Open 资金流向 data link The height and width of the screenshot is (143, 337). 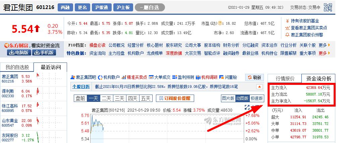pyautogui.click(x=97, y=53)
